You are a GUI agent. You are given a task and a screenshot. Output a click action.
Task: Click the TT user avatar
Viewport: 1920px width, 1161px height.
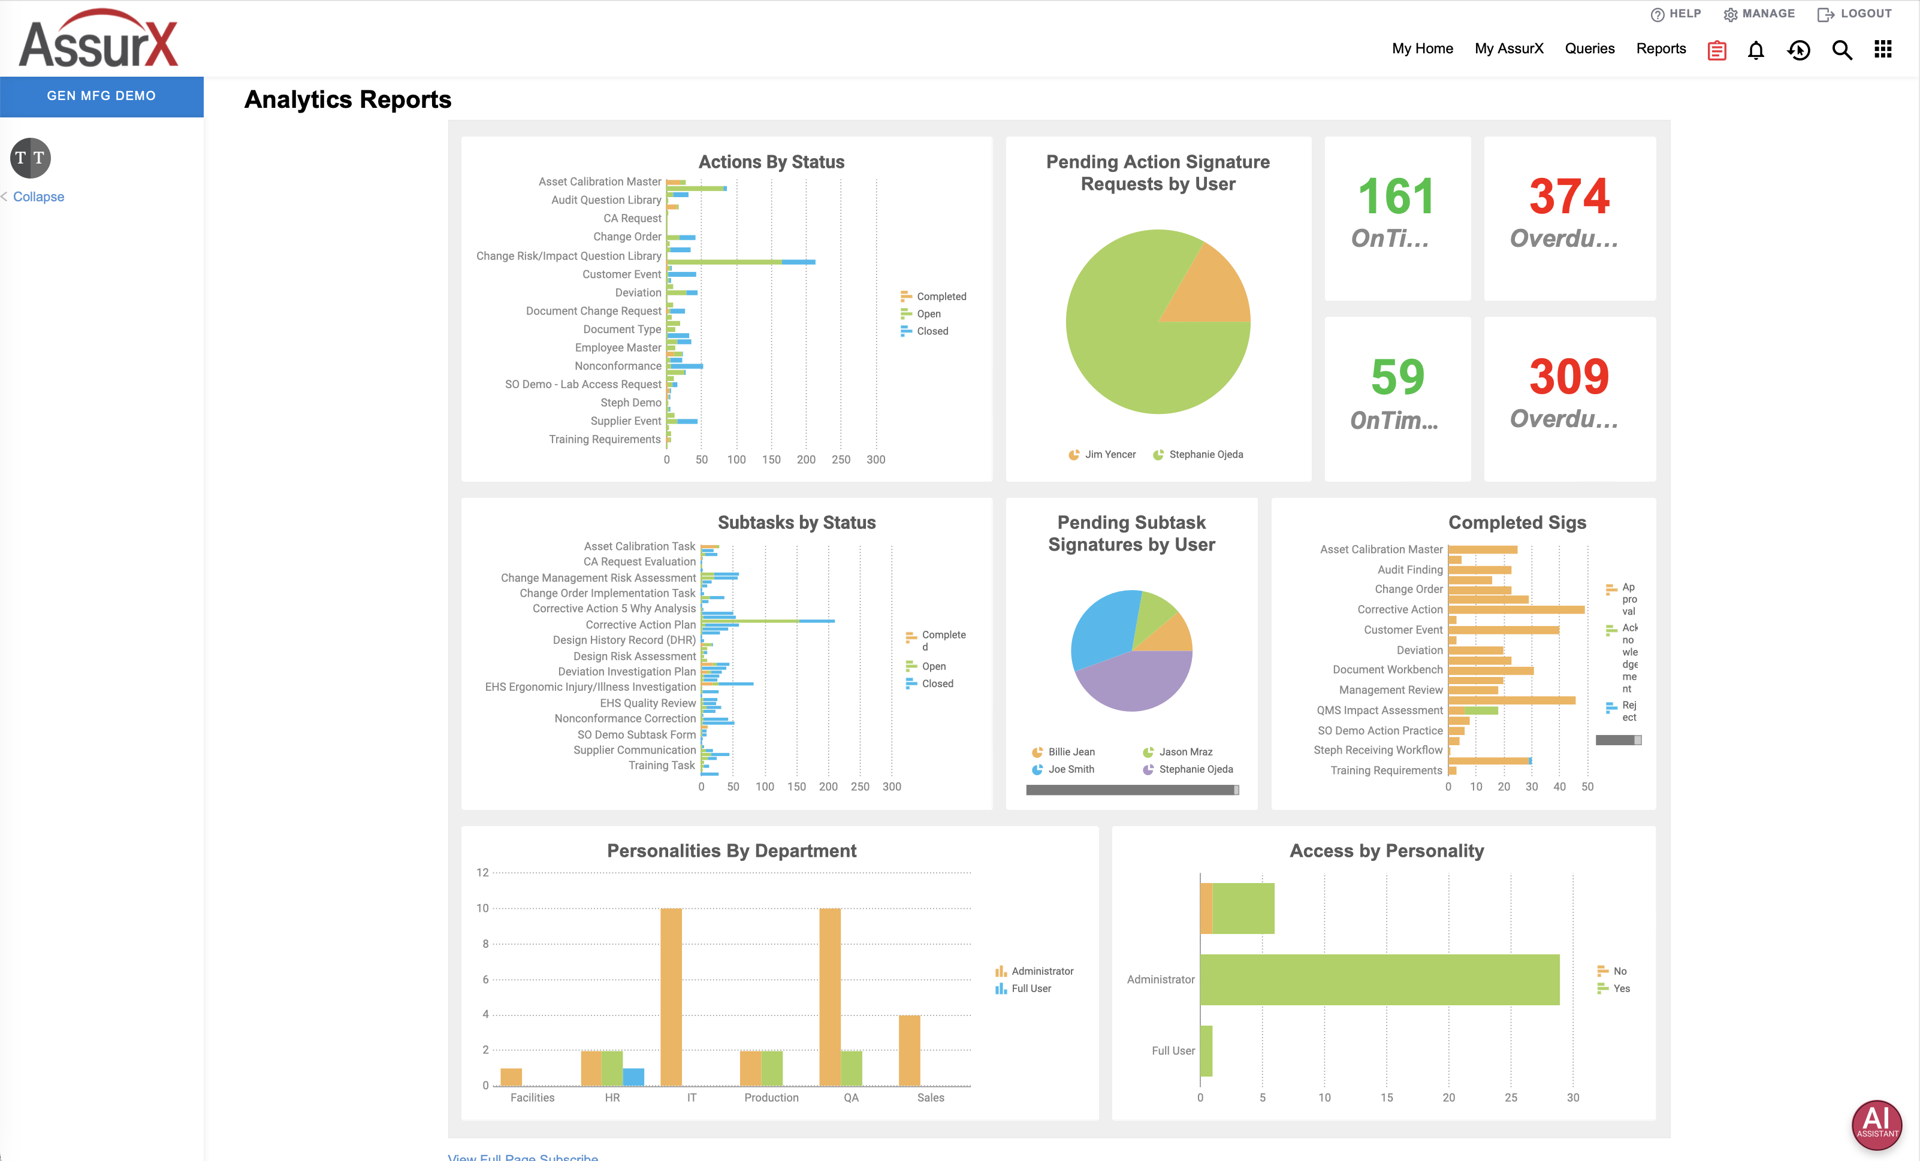coord(31,158)
